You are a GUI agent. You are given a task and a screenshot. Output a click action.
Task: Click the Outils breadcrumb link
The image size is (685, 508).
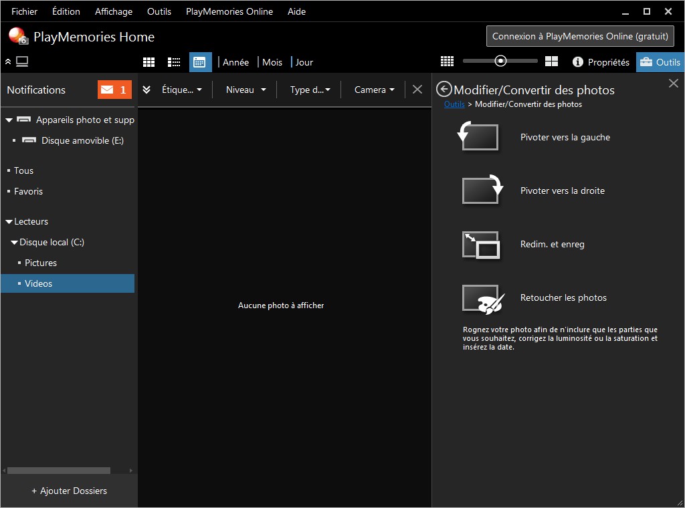454,104
